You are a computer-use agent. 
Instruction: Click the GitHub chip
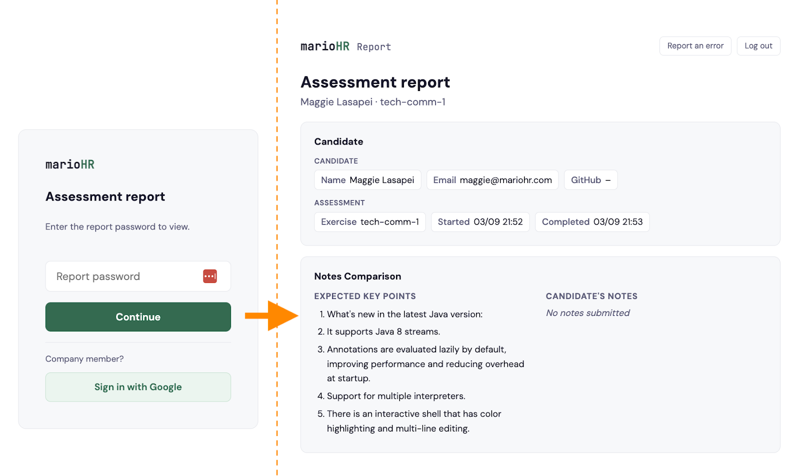pyautogui.click(x=590, y=180)
